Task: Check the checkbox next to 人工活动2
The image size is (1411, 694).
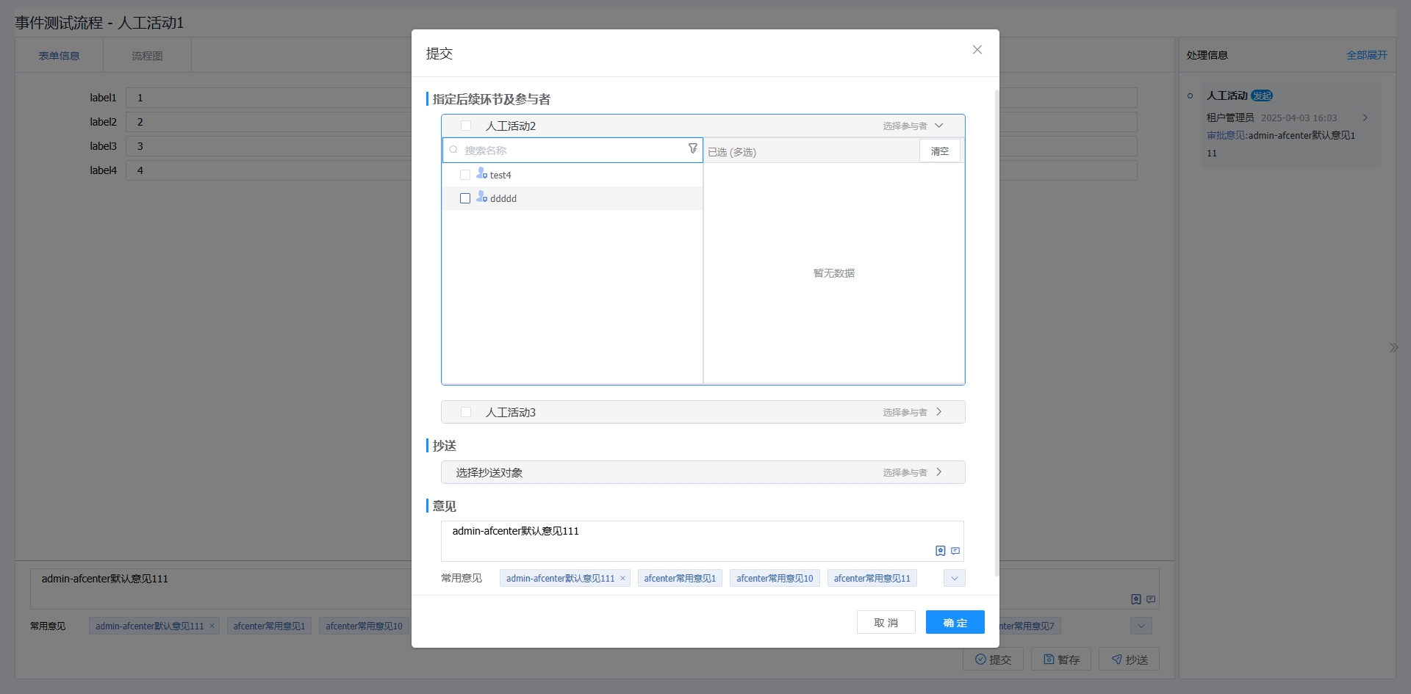Action: (x=465, y=126)
